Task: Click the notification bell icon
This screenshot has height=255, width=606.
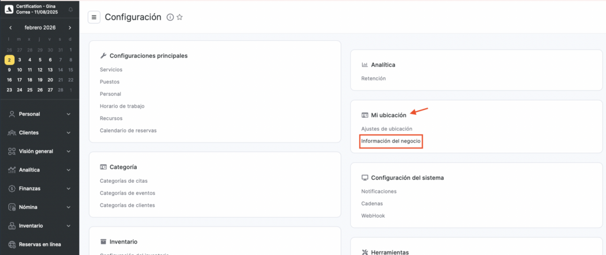Action: click(71, 9)
